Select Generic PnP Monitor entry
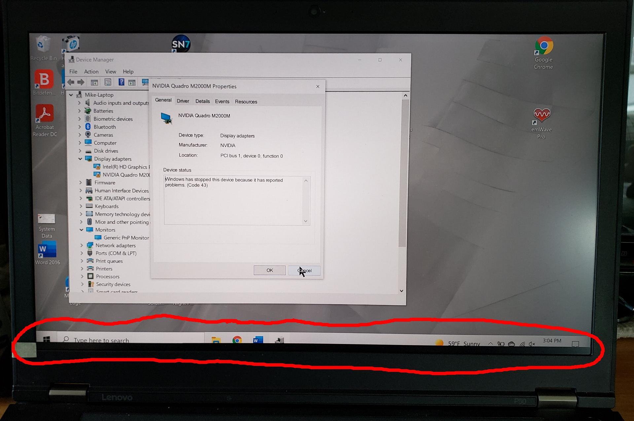The height and width of the screenshot is (421, 634). (x=122, y=238)
